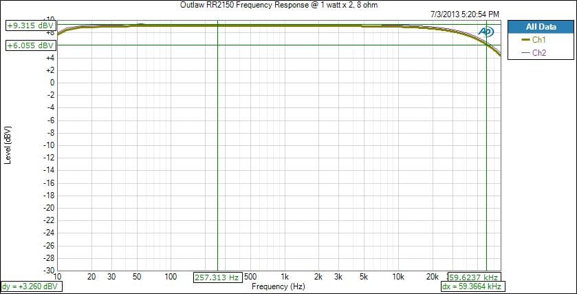Click the Level (dBV) vertical axis title
Screen dimensions: 577x294
coord(8,145)
